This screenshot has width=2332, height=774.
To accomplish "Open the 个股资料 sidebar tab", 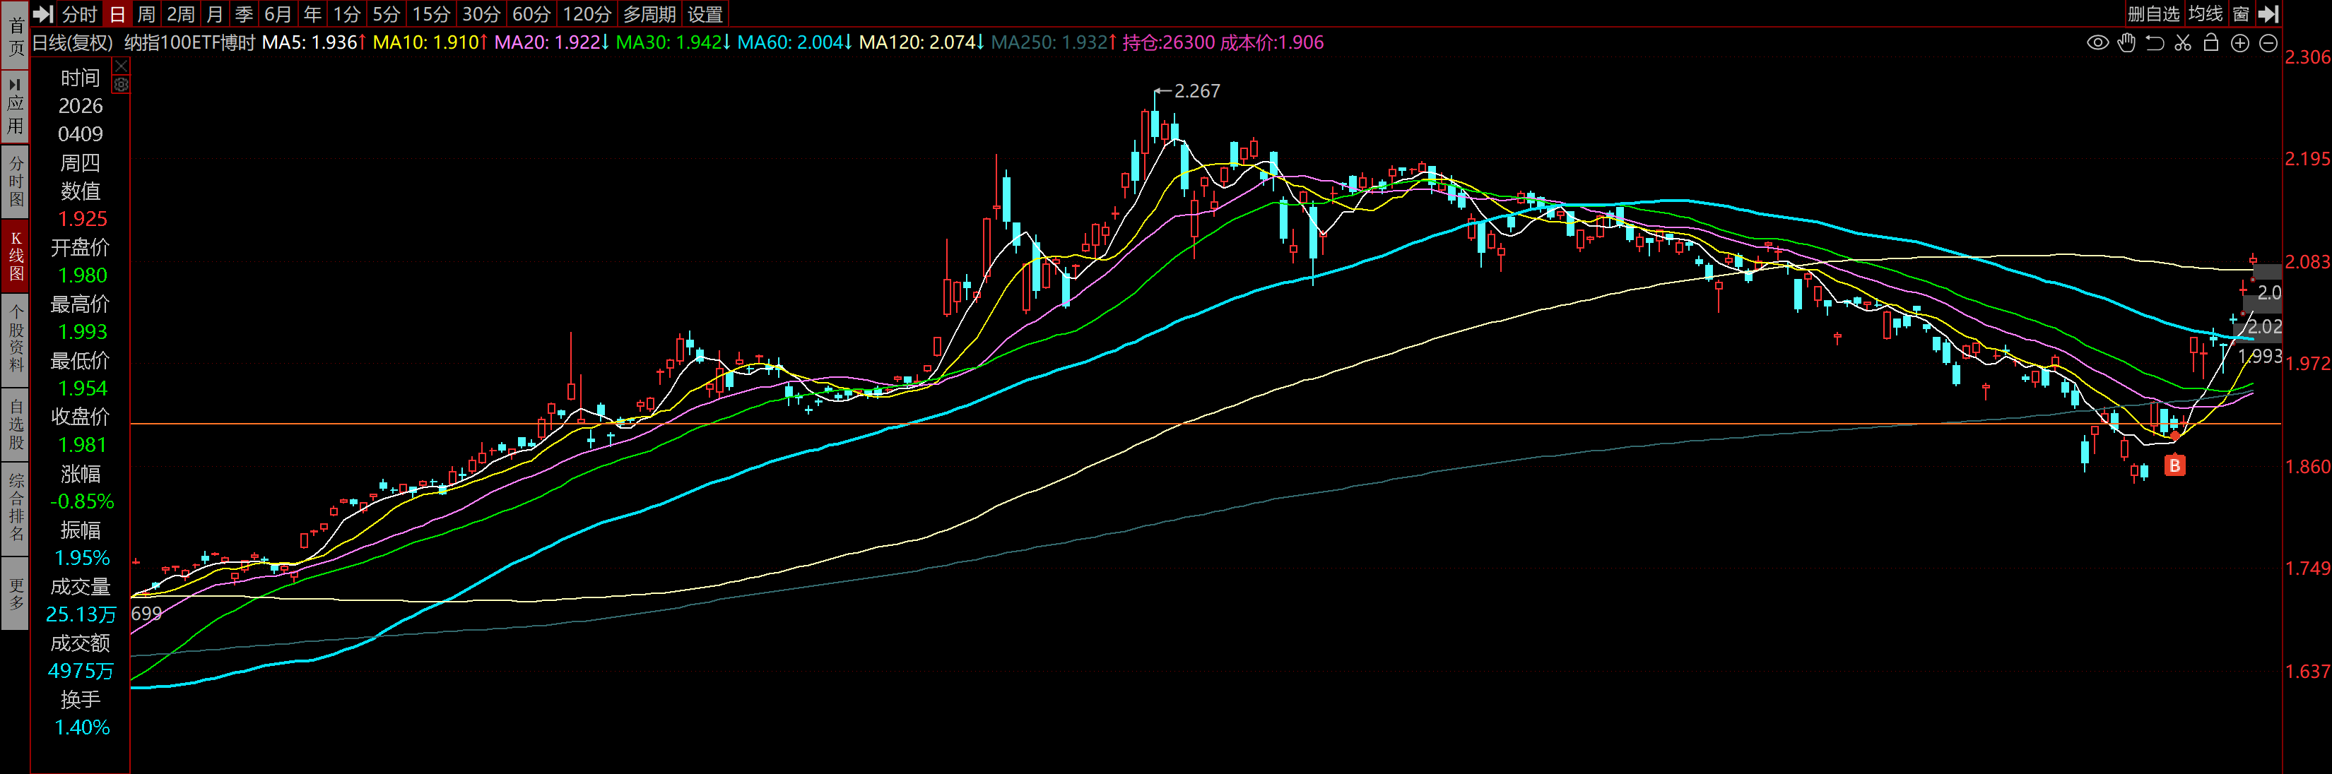I will pos(16,339).
